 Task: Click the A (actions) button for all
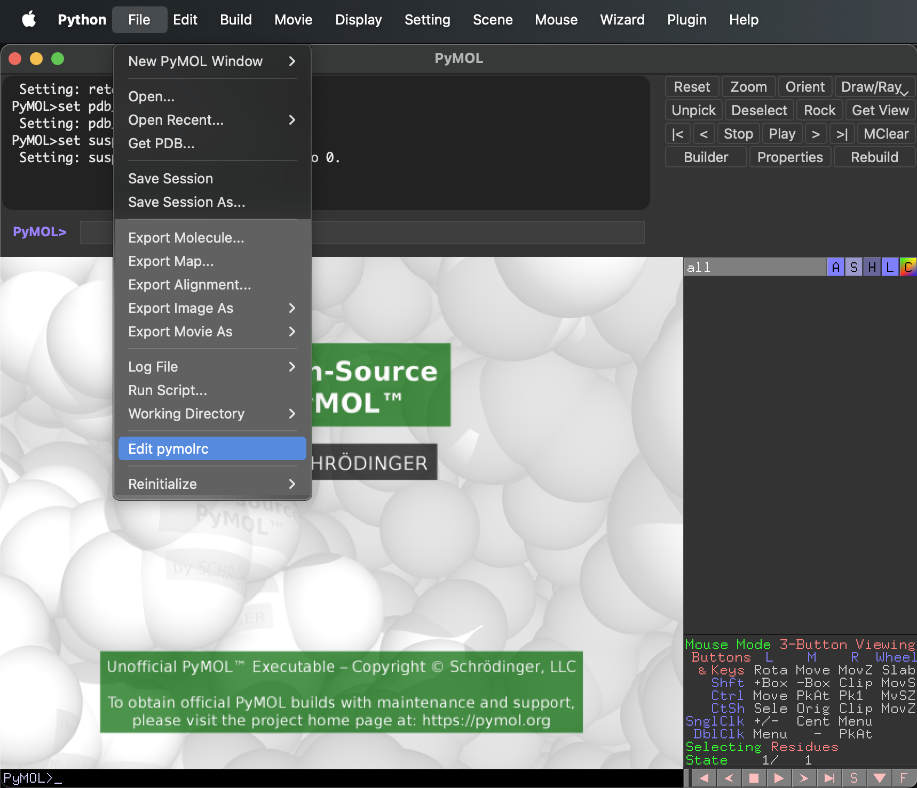(836, 267)
